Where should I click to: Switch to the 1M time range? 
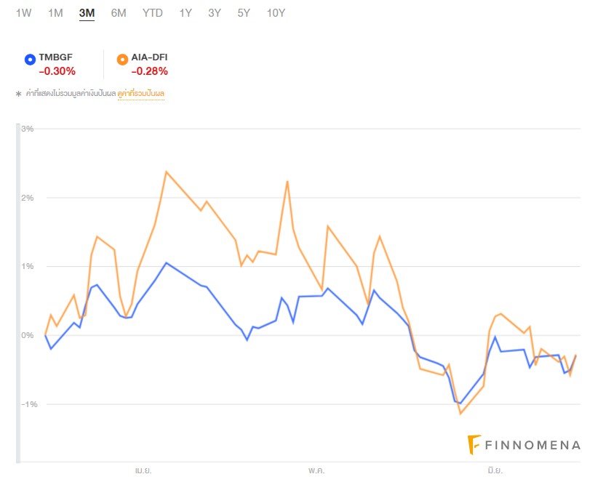55,13
